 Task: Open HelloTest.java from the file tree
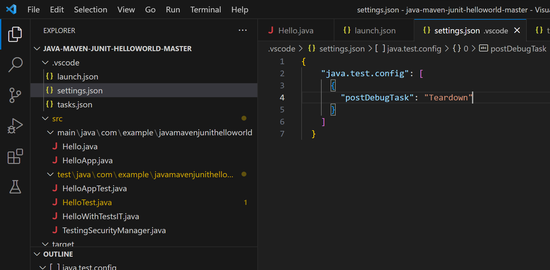point(87,202)
